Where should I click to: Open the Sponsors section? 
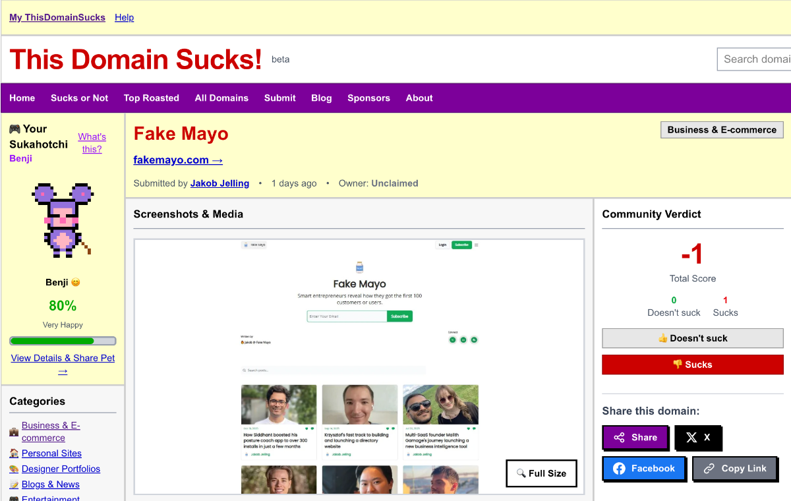(x=368, y=98)
